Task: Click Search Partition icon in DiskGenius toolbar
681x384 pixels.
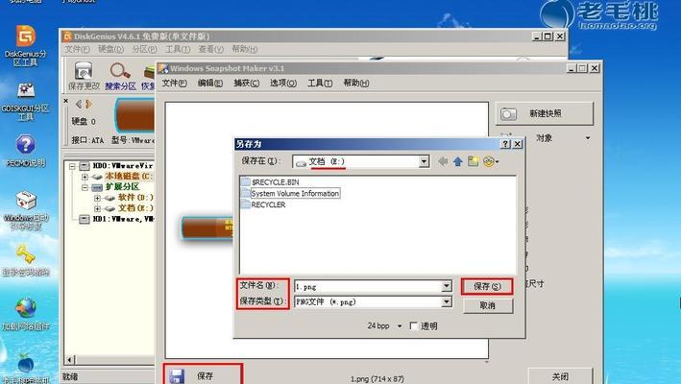Action: click(x=120, y=77)
